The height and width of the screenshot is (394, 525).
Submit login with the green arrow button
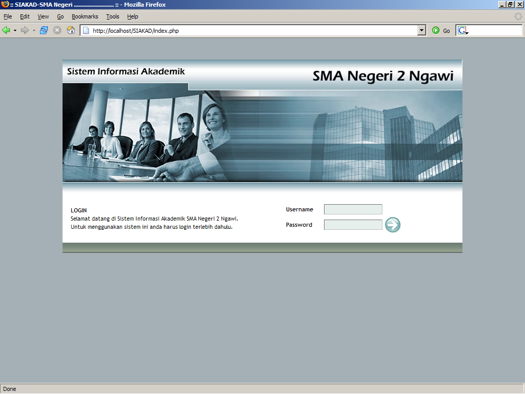pos(392,225)
